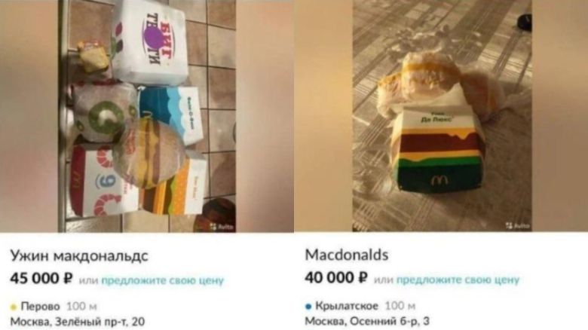
Task: Click the Avito watermark on the left photo
Action: pos(222,226)
